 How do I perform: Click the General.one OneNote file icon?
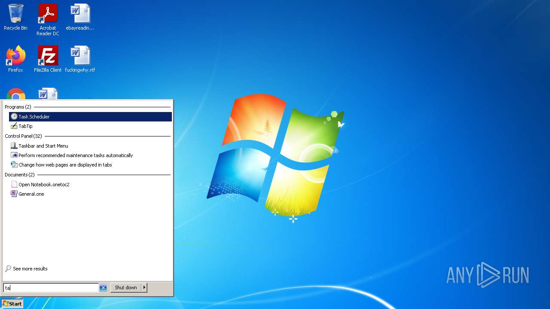[x=14, y=194]
